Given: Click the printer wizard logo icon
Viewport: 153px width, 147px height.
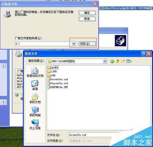Looking at the screenshot, I should point(121,41).
